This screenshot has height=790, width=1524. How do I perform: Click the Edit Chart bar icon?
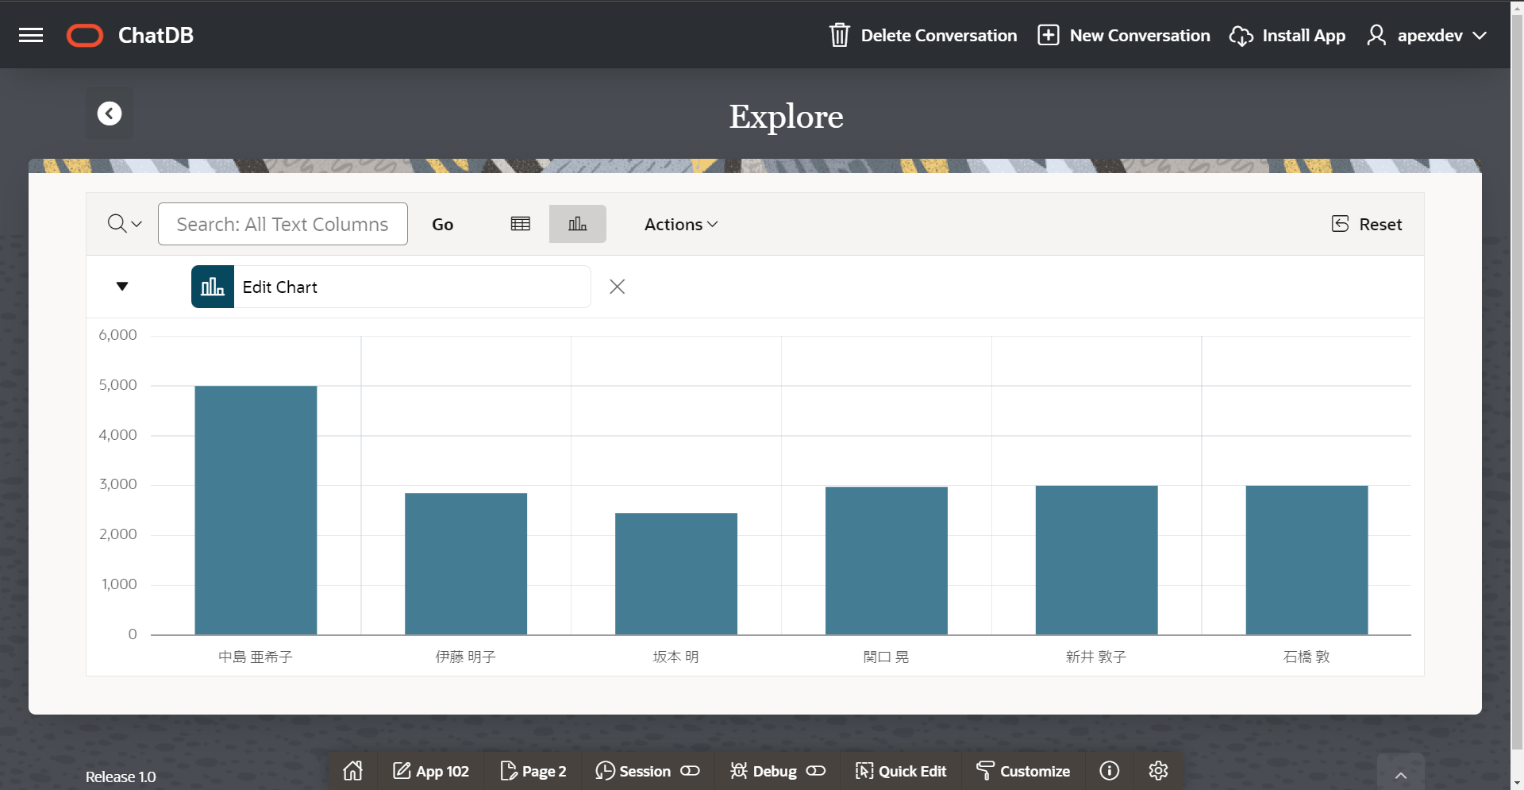pos(213,287)
